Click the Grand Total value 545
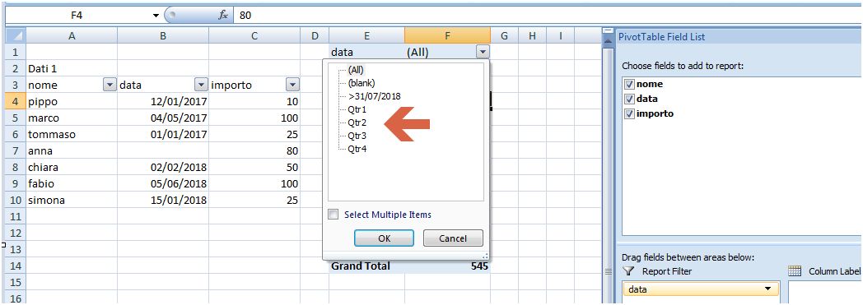The image size is (863, 305). tap(447, 266)
